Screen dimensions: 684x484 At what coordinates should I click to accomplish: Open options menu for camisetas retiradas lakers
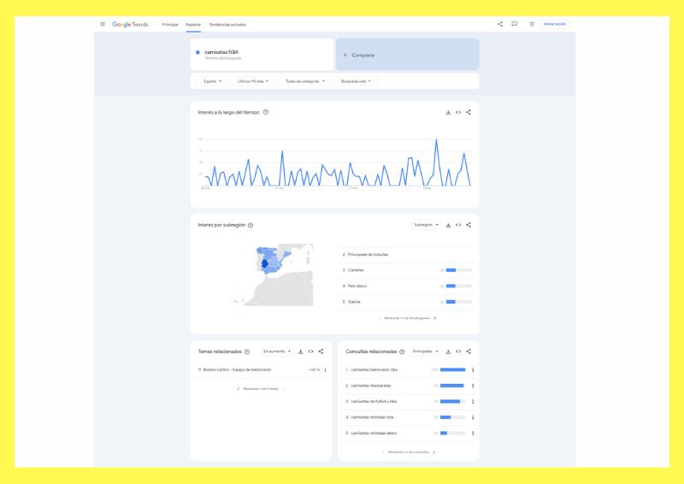coord(473,434)
